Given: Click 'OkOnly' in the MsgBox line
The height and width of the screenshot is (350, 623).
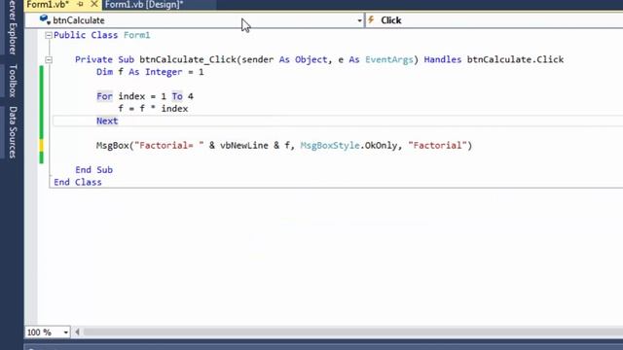Looking at the screenshot, I should (x=381, y=146).
